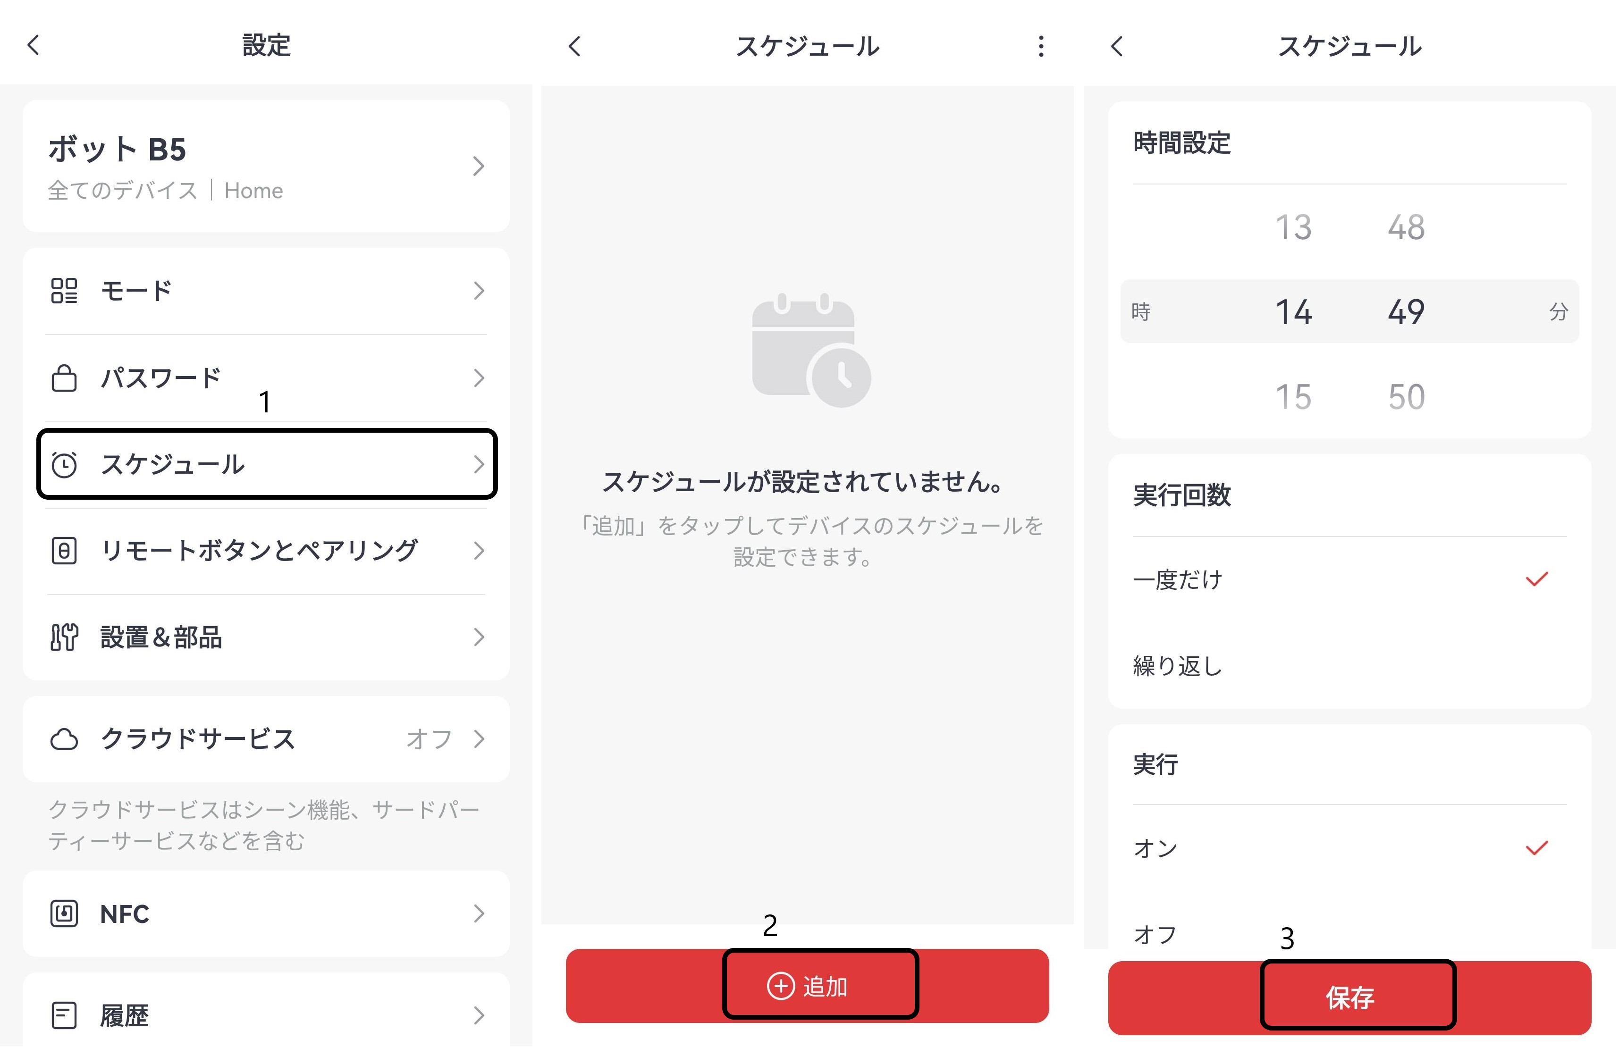Open クラウドサービス chevron arrow
1619x1056 pixels.
pos(479,739)
